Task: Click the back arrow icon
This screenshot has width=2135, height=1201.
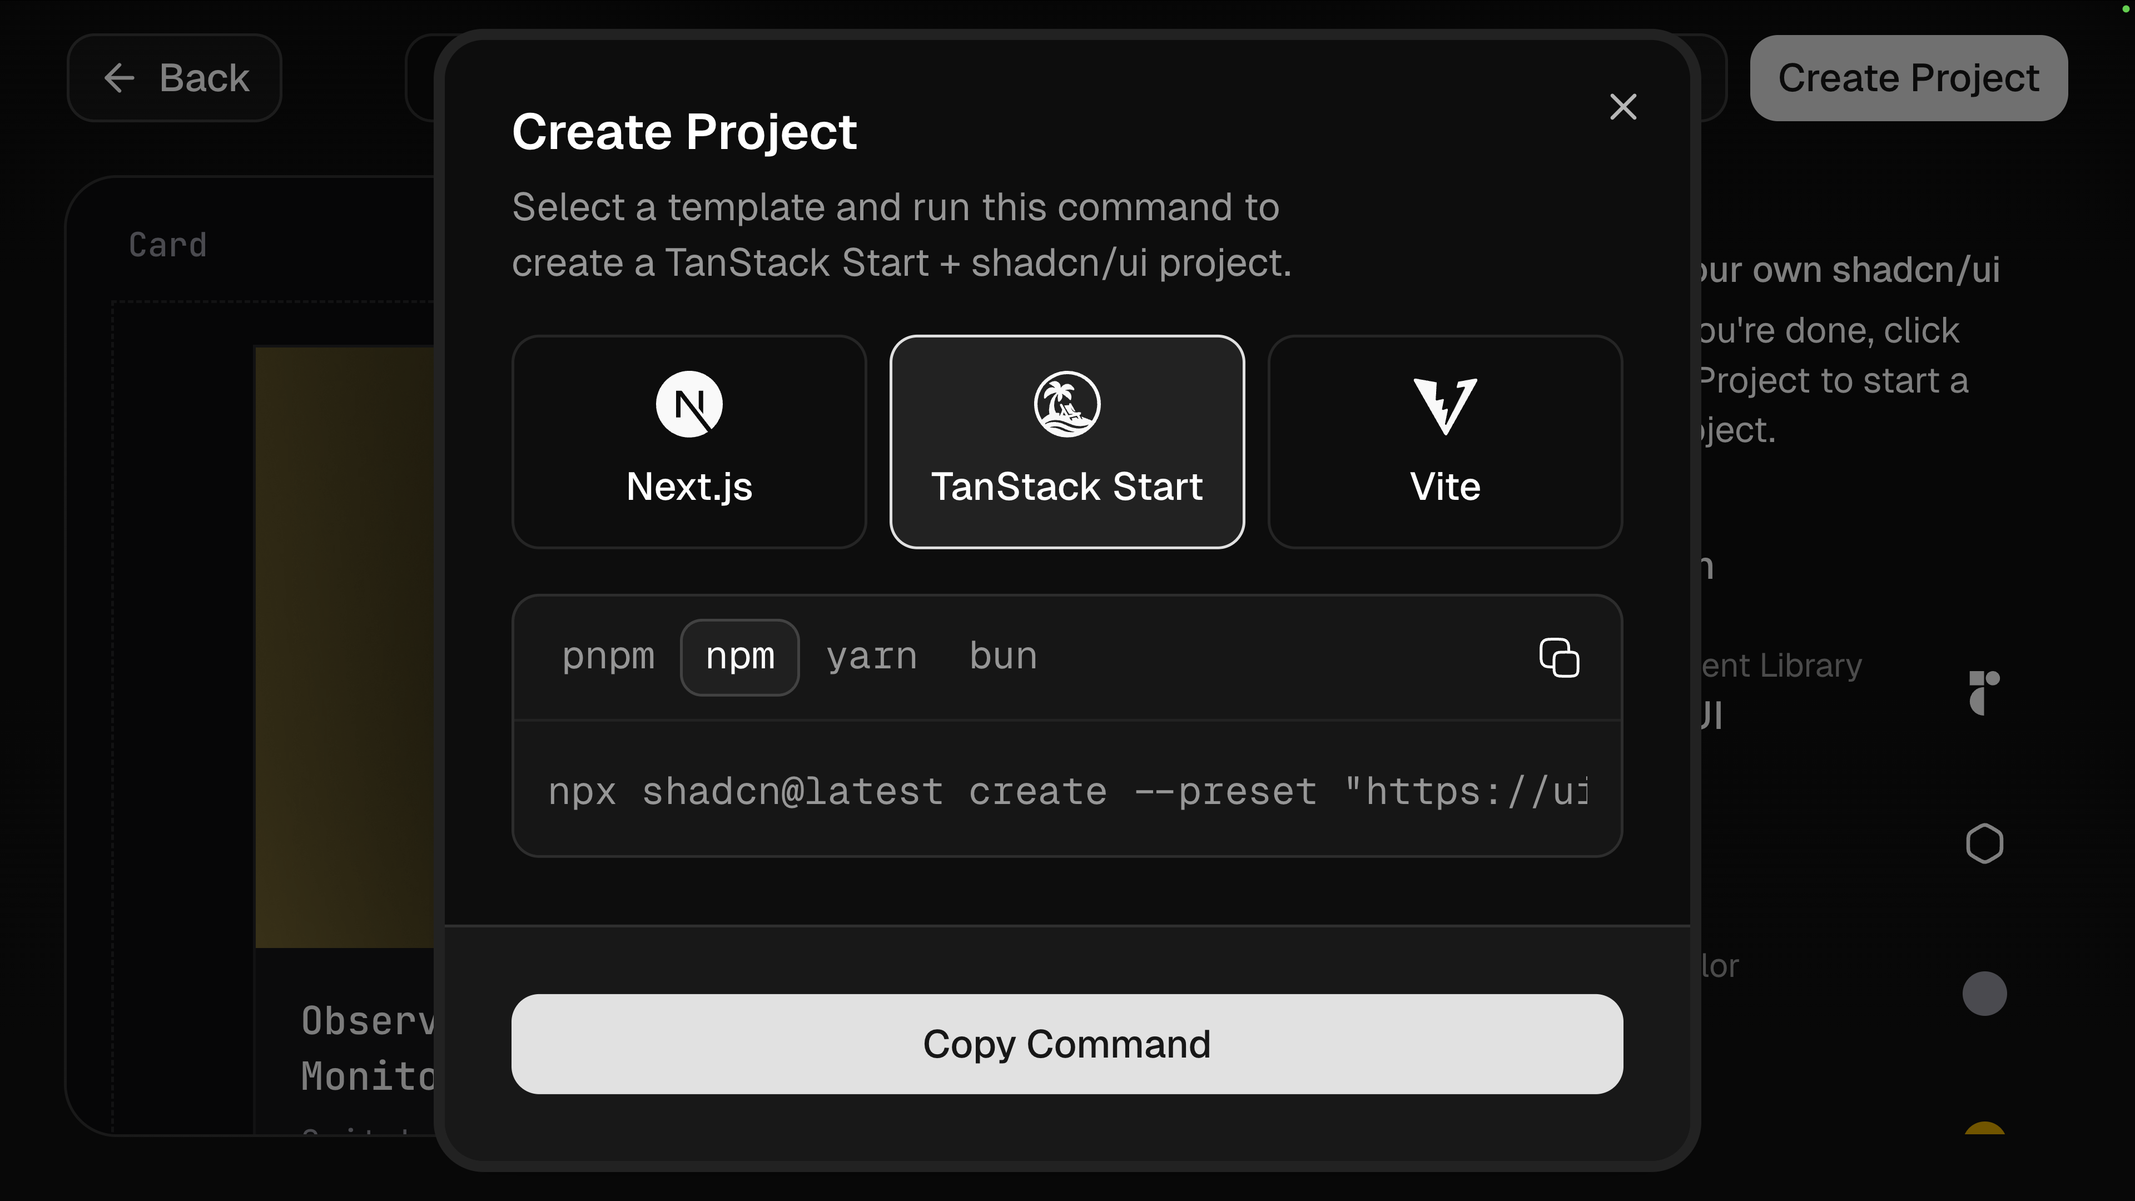Action: coord(120,79)
